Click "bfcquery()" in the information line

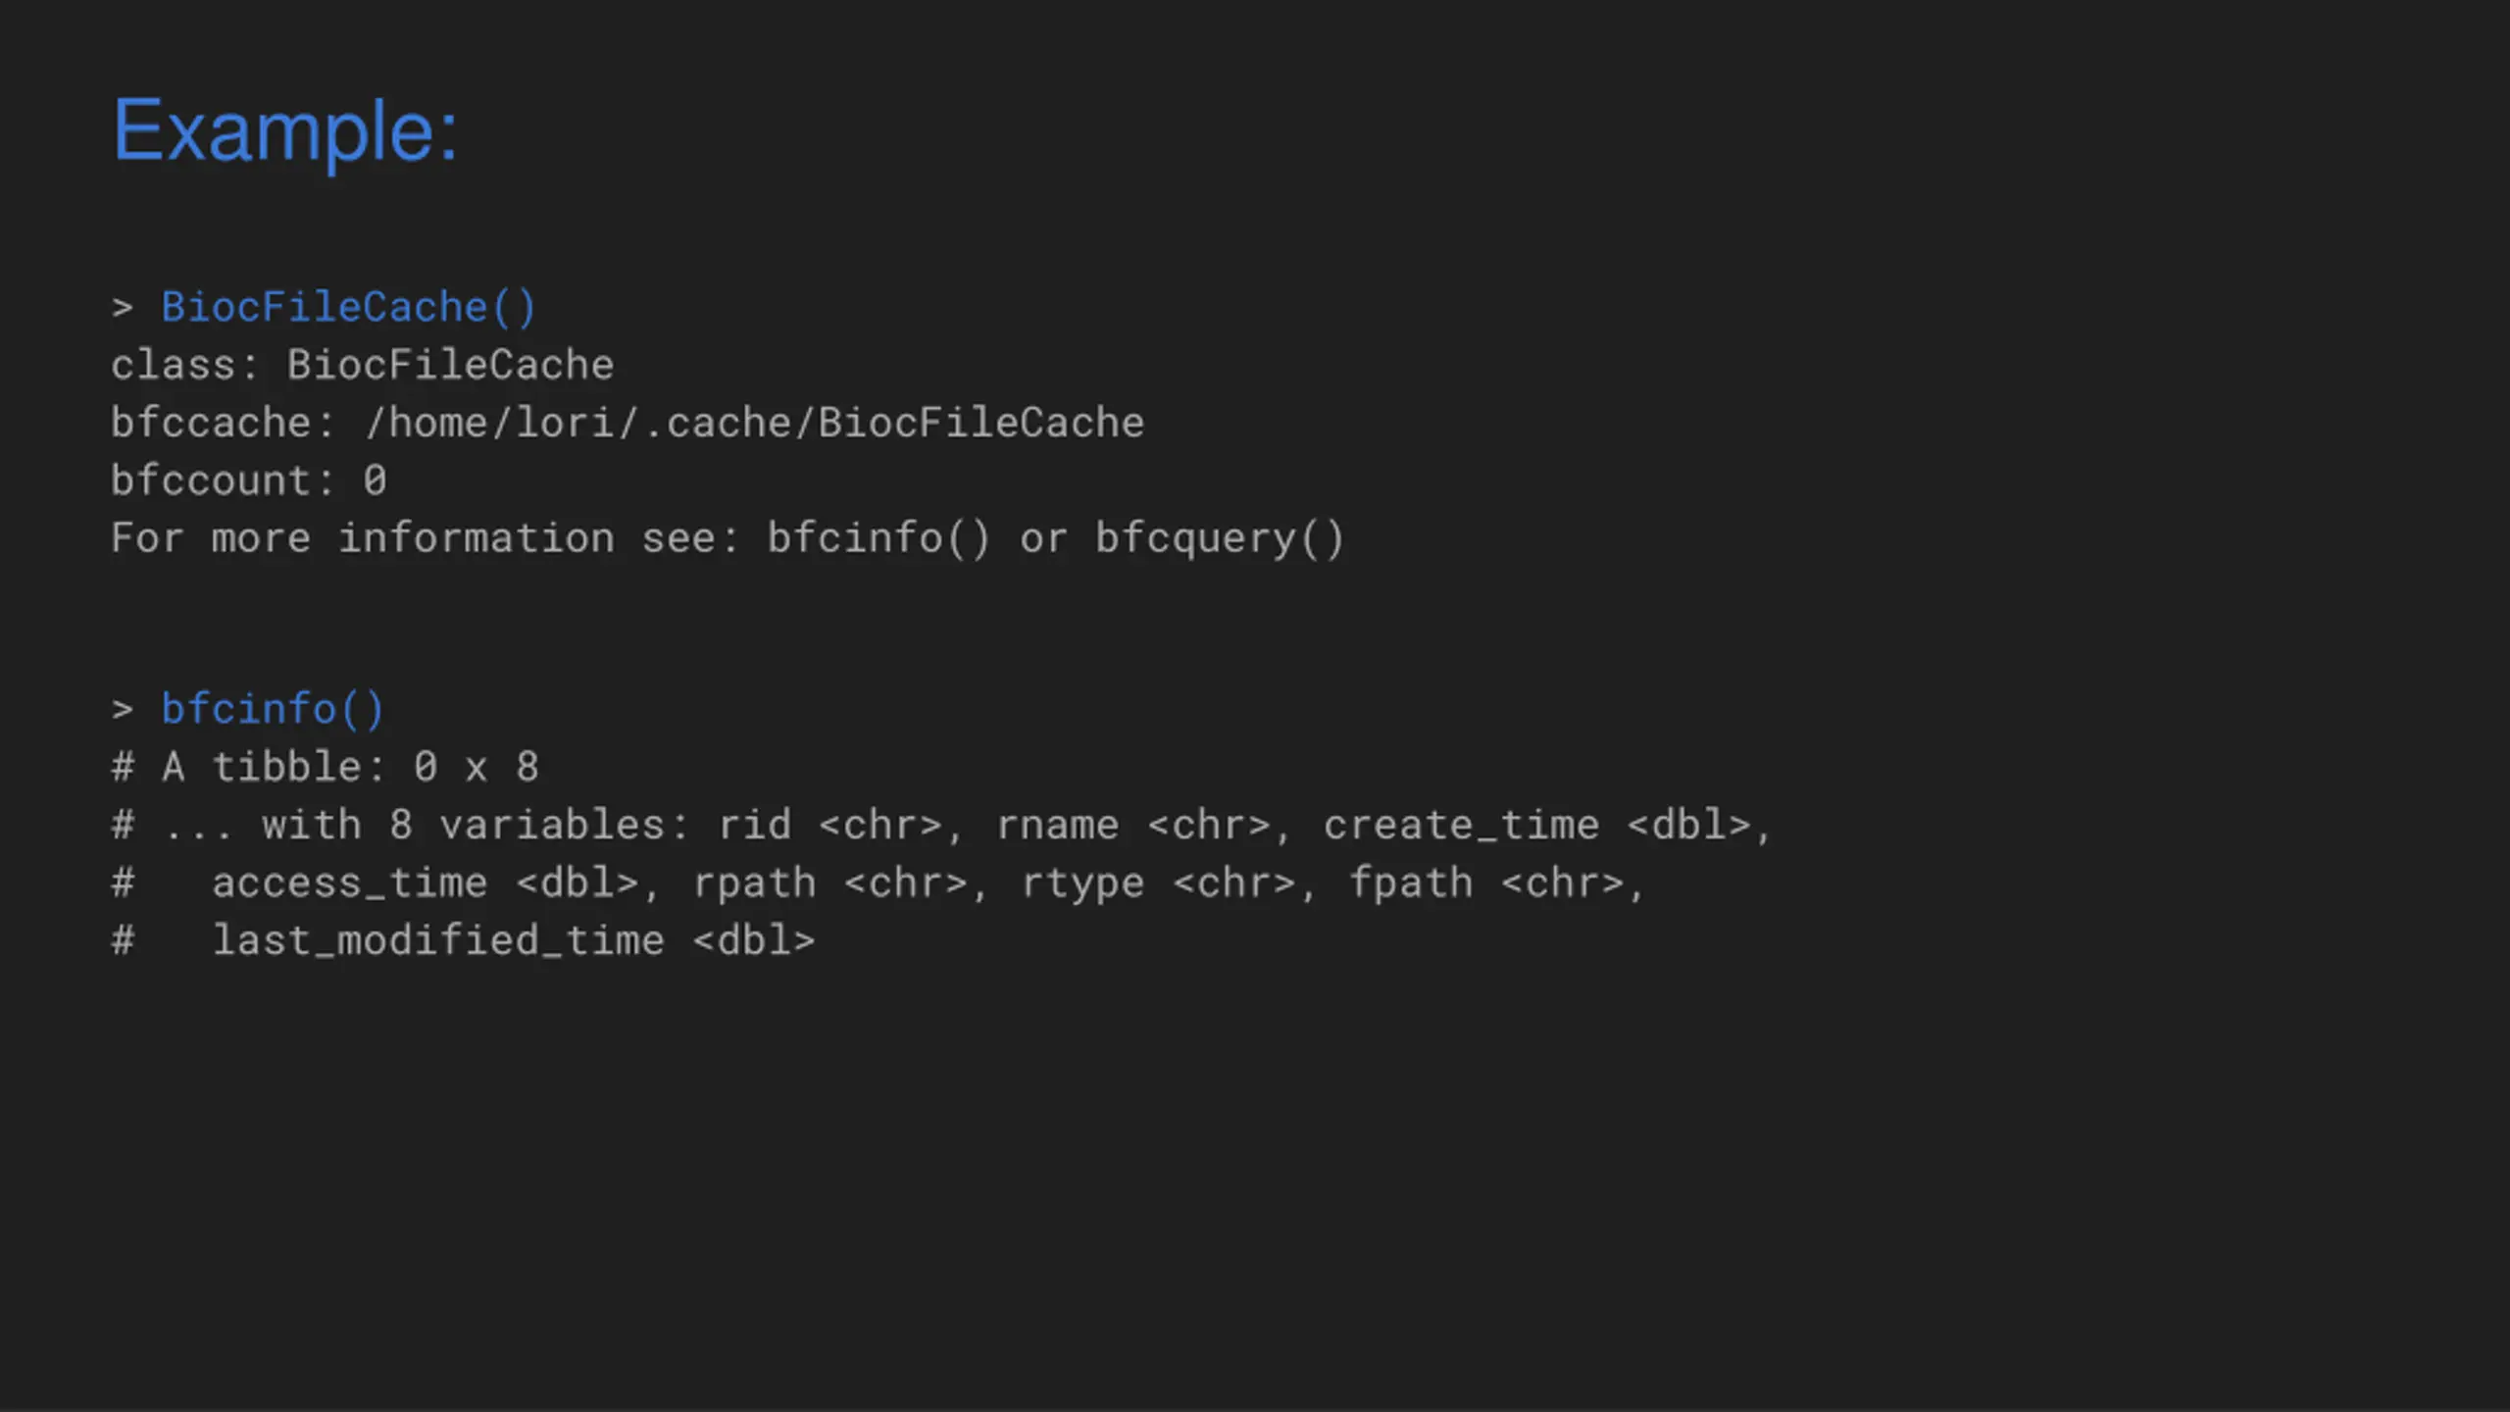[x=1219, y=538]
